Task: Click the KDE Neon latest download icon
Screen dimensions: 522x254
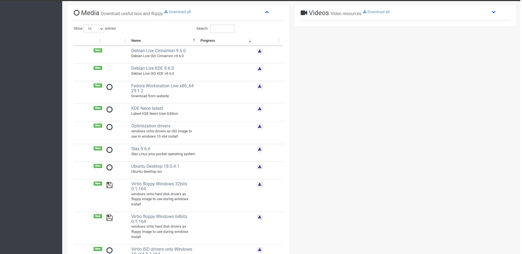Action: click(x=259, y=109)
